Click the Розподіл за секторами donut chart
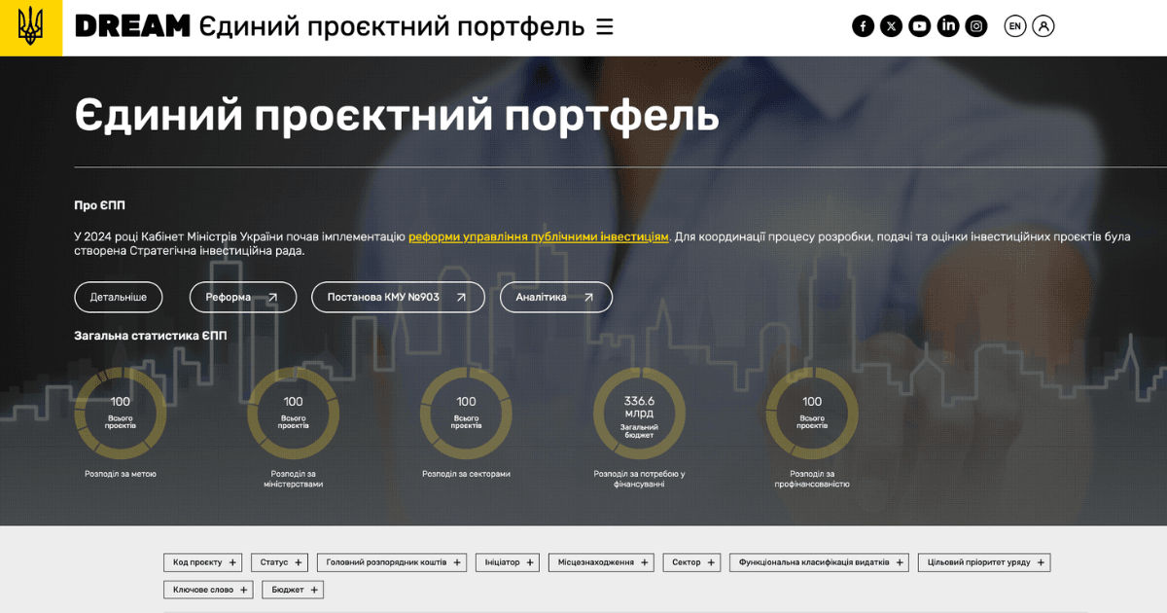This screenshot has width=1167, height=613. point(467,414)
